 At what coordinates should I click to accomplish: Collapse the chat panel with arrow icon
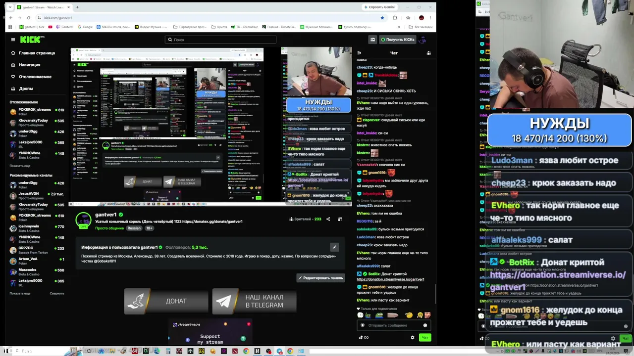pos(359,53)
